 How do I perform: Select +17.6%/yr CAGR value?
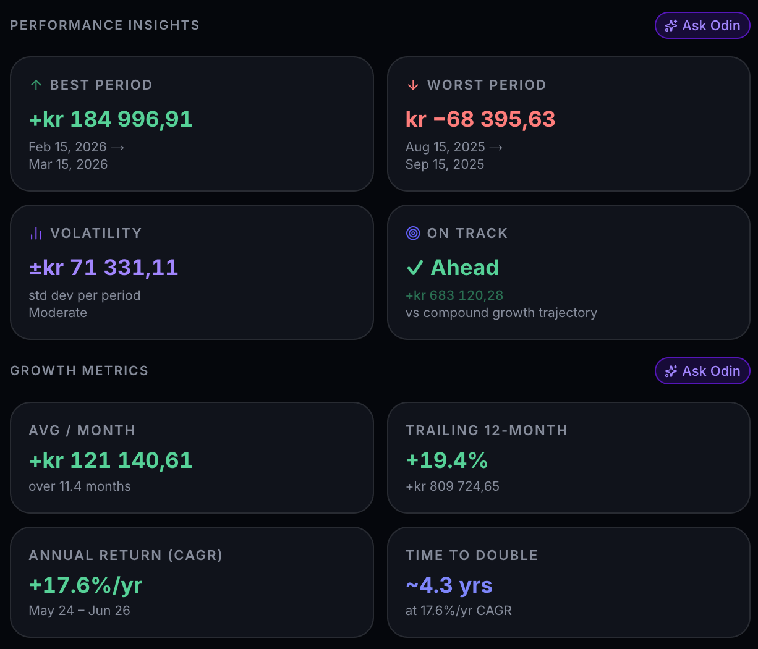[x=85, y=585]
